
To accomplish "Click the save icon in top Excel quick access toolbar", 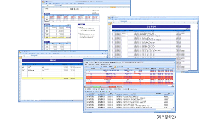I will point(46,1).
